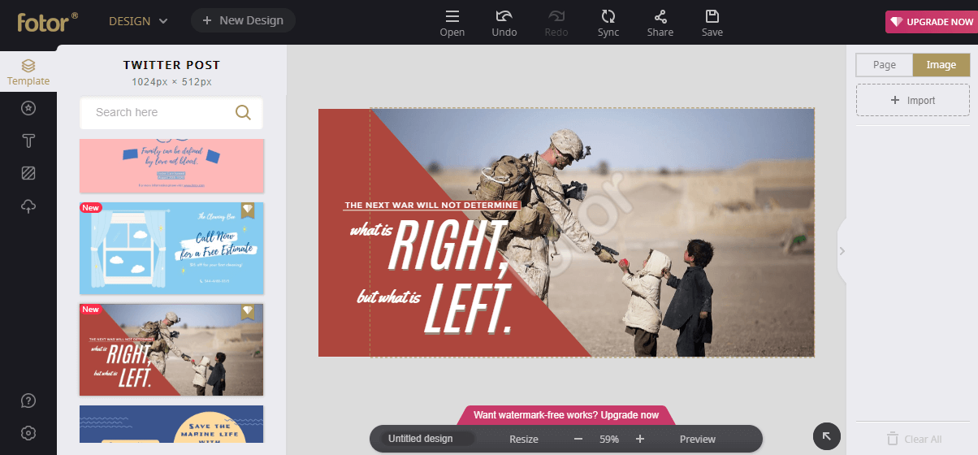The height and width of the screenshot is (455, 978).
Task: Select the LEFT. text on canvas
Action: point(470,310)
